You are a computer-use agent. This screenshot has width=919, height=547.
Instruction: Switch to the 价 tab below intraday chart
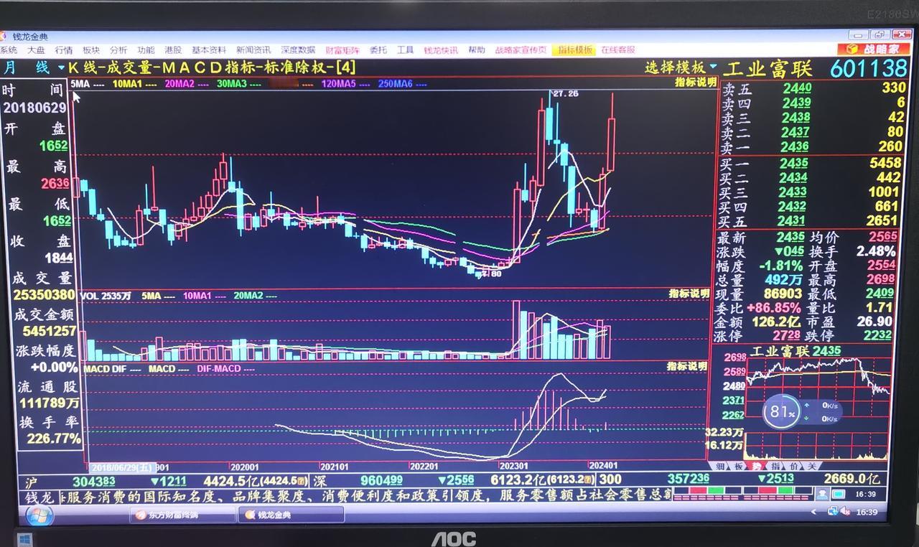793,466
